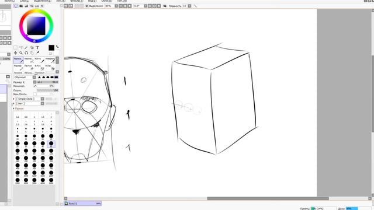The height and width of the screenshot is (210, 374).
Task: Pick the Кисть (brush) preset
Action: 39,60
